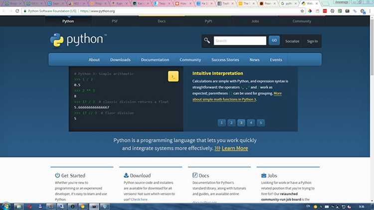This screenshot has height=210, width=374.
Task: Expand the Documentation navigation menu
Action: 155,60
